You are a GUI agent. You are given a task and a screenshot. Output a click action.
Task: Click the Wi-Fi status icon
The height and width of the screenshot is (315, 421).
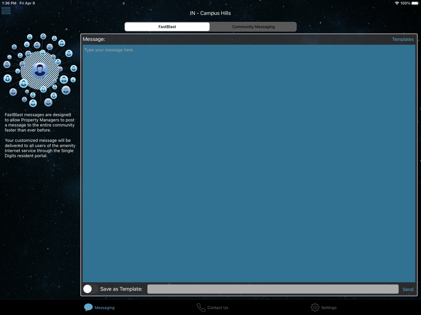tap(397, 3)
